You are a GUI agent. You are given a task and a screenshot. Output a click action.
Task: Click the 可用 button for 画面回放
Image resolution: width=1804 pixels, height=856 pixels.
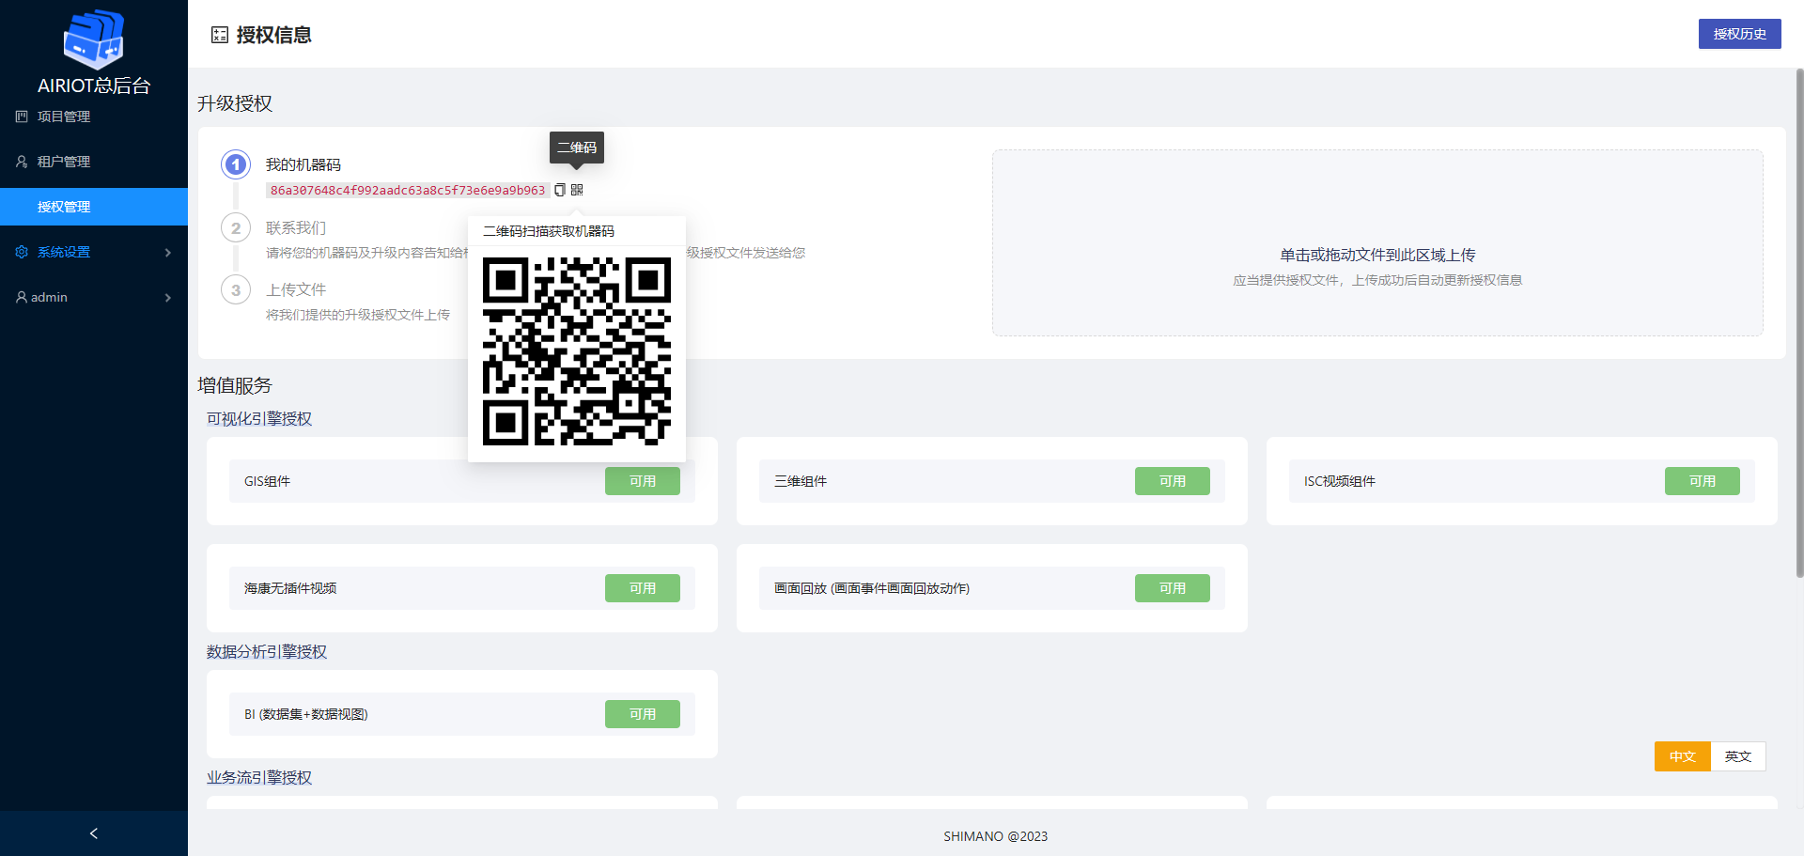tap(1173, 588)
